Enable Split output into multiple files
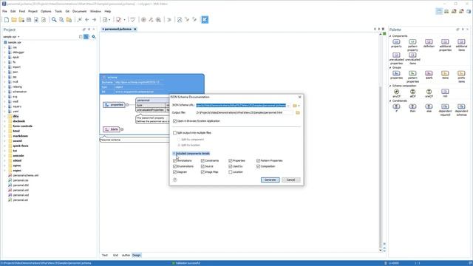Image resolution: width=473 pixels, height=266 pixels. pyautogui.click(x=174, y=133)
